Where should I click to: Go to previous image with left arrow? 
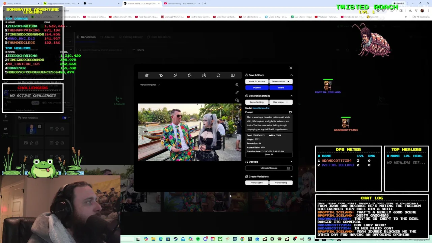click(143, 132)
